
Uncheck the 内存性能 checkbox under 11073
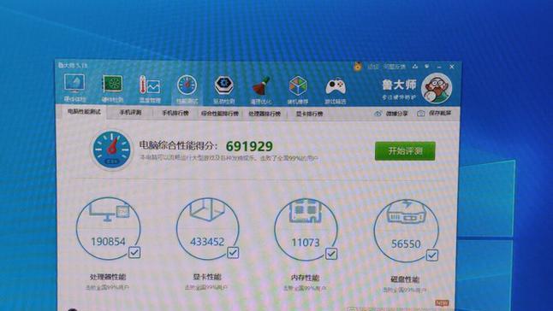(330, 254)
